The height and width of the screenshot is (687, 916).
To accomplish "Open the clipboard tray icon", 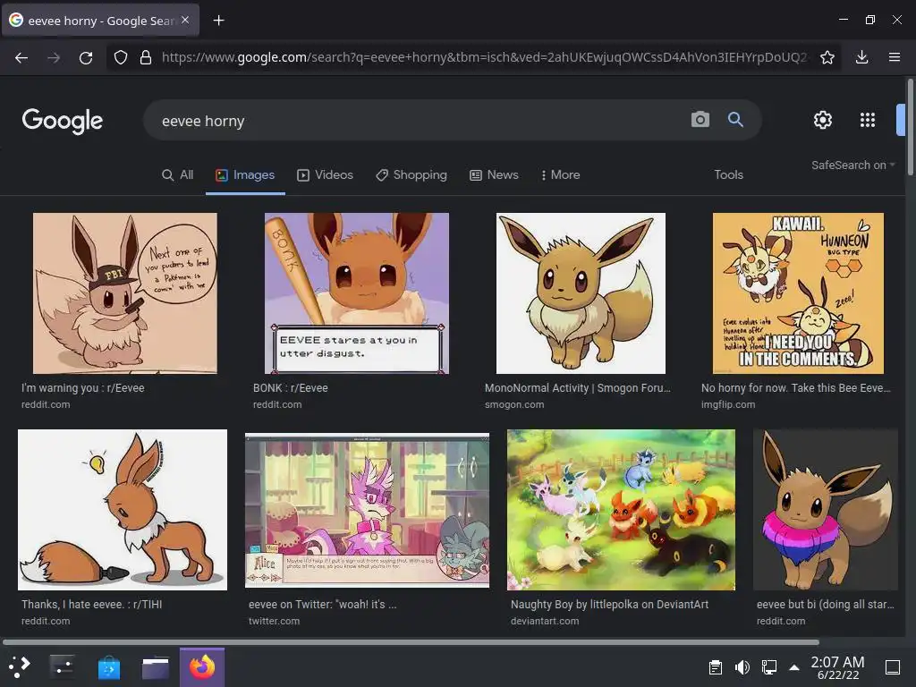I will pos(715,667).
